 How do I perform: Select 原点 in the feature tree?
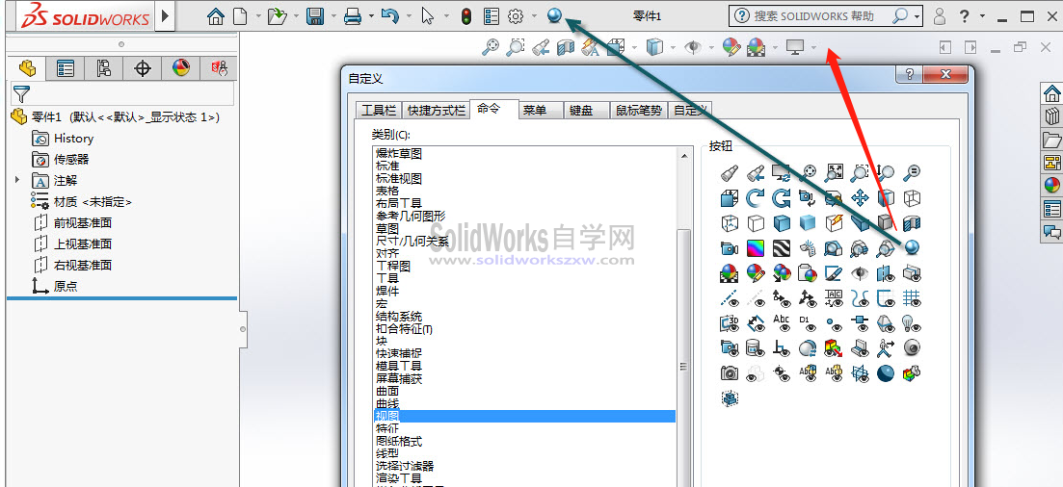click(66, 286)
